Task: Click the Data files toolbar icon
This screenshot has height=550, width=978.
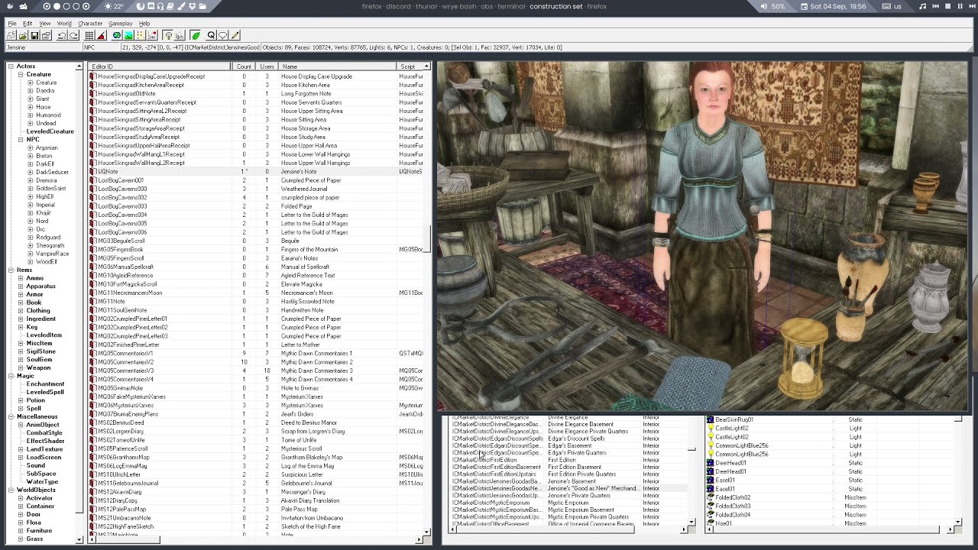Action: tap(11, 35)
